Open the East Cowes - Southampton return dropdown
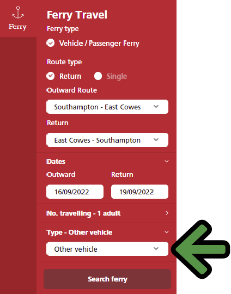 point(107,140)
